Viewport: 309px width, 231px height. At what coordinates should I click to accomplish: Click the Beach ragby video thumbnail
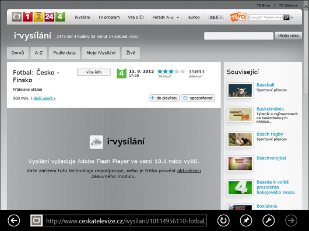[240, 140]
